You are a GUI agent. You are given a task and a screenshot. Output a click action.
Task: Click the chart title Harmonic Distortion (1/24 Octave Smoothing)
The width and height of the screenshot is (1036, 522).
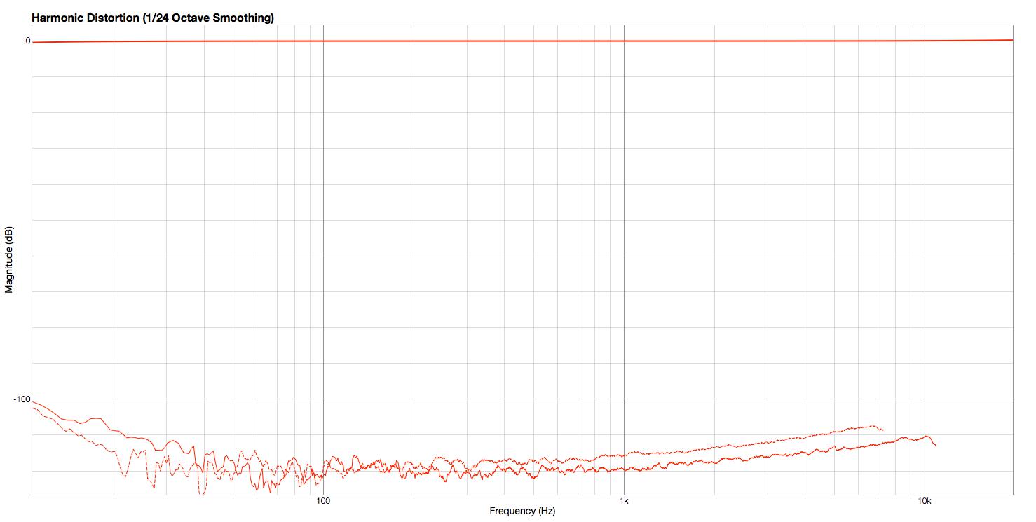tap(153, 18)
